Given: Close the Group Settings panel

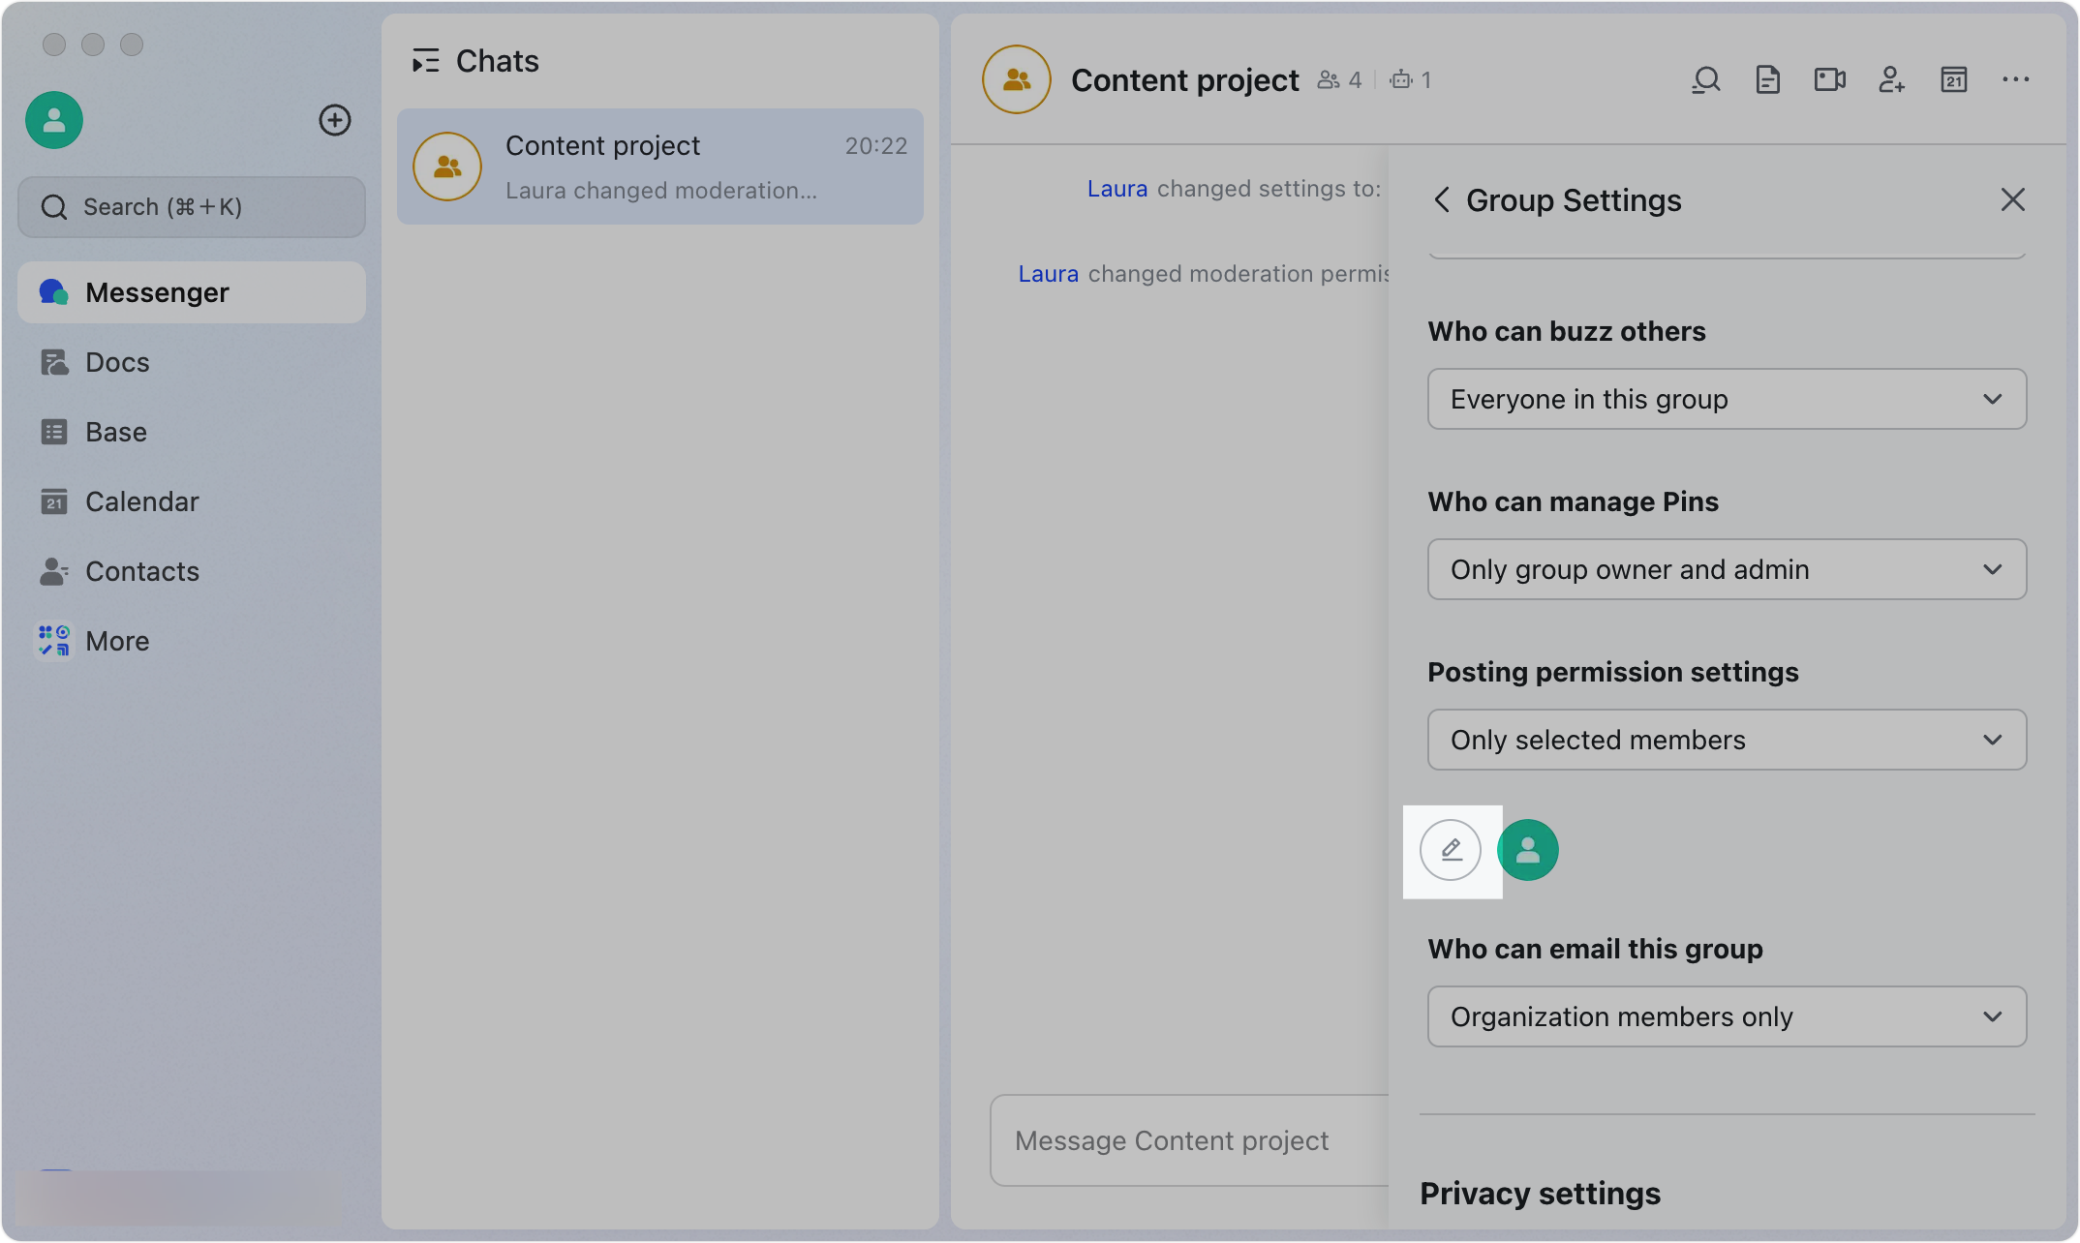Looking at the screenshot, I should (2013, 199).
